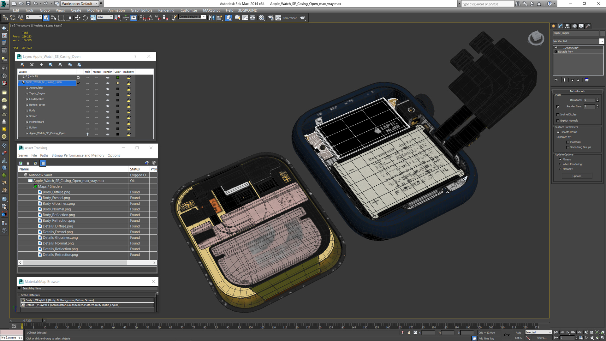Open the Manage Layers tool
The image size is (606, 341).
coord(229,18)
